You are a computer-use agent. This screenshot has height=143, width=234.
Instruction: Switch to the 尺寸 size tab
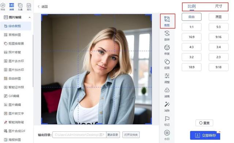(x=219, y=7)
